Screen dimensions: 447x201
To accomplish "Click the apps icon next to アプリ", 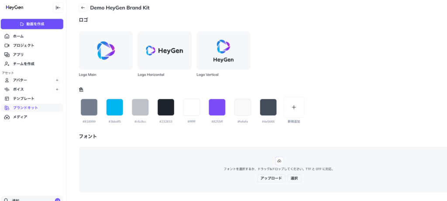I will pos(7,54).
